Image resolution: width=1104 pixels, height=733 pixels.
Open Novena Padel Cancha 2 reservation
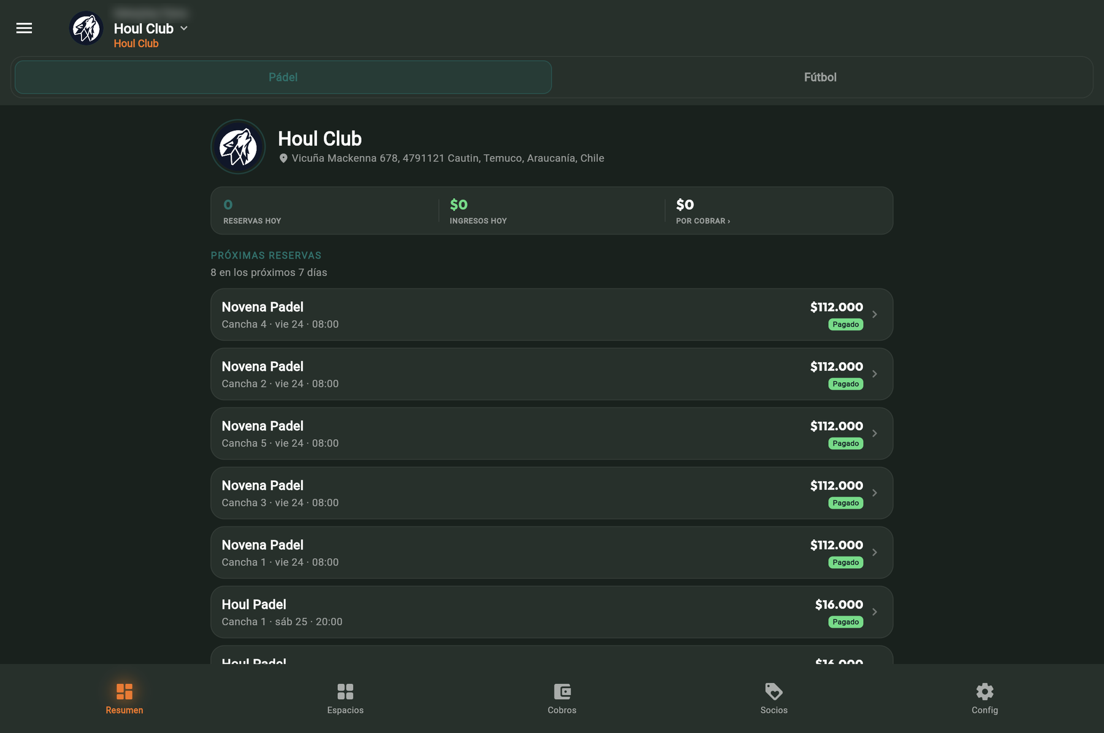click(552, 374)
